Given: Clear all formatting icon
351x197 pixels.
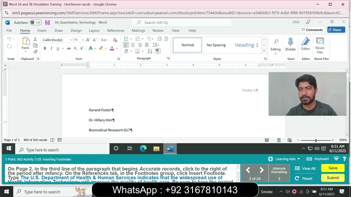Looking at the screenshot, I should [x=115, y=40].
